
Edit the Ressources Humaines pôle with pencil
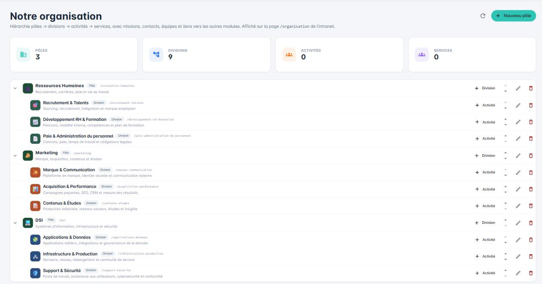coord(518,88)
